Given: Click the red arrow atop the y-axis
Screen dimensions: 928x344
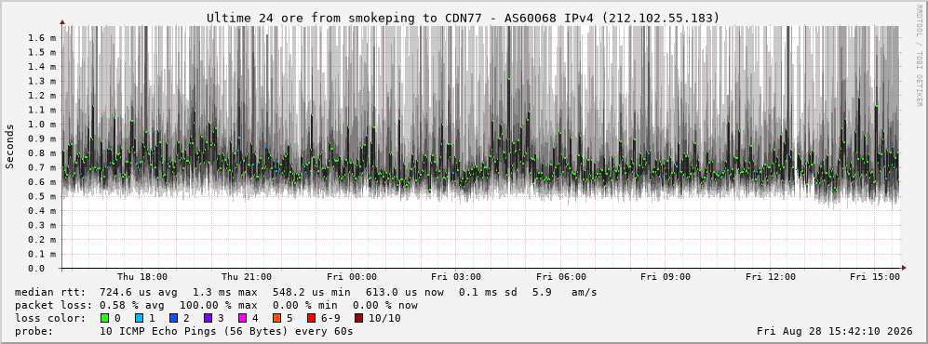Looking at the screenshot, I should pos(62,22).
